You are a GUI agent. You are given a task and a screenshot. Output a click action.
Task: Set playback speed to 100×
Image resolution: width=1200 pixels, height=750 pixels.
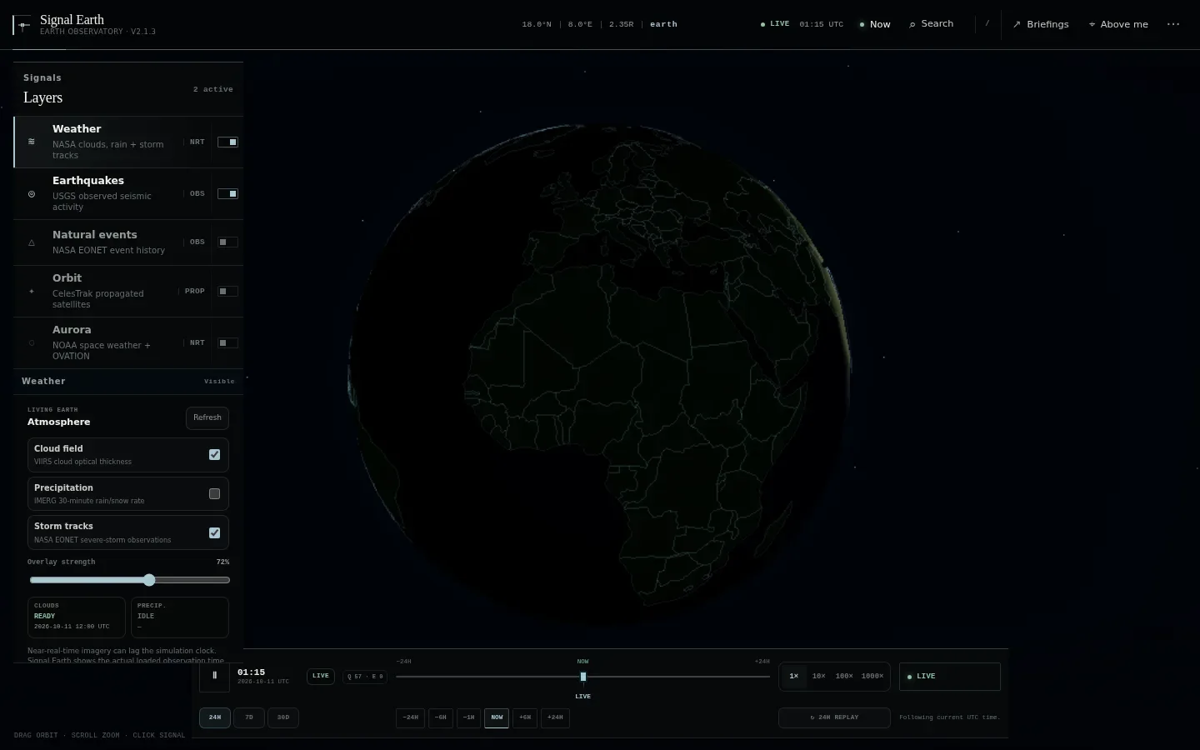point(844,677)
